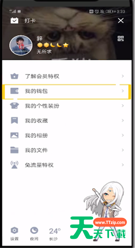Tap the wallet icon beside 我的钱包

(14, 91)
